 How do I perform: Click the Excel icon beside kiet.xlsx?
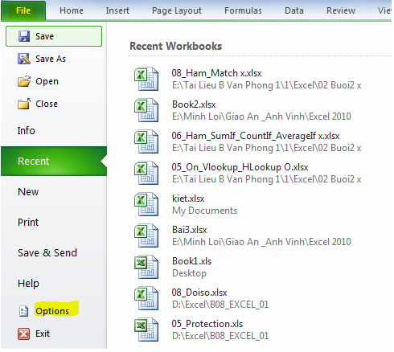[x=146, y=204]
